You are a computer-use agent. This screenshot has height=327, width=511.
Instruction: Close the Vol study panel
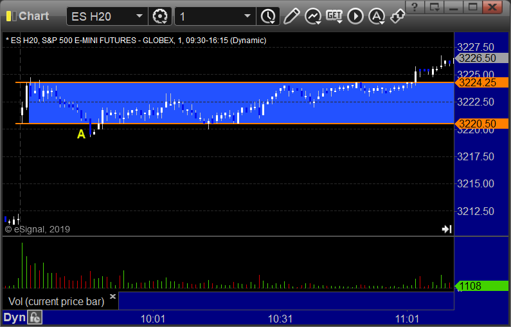(x=112, y=296)
